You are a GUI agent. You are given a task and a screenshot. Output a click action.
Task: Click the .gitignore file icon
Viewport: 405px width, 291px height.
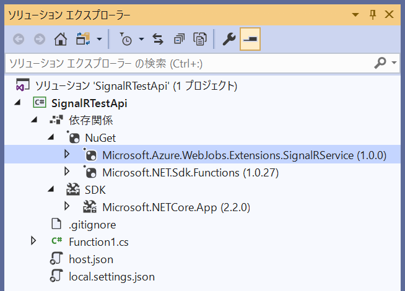coord(56,224)
